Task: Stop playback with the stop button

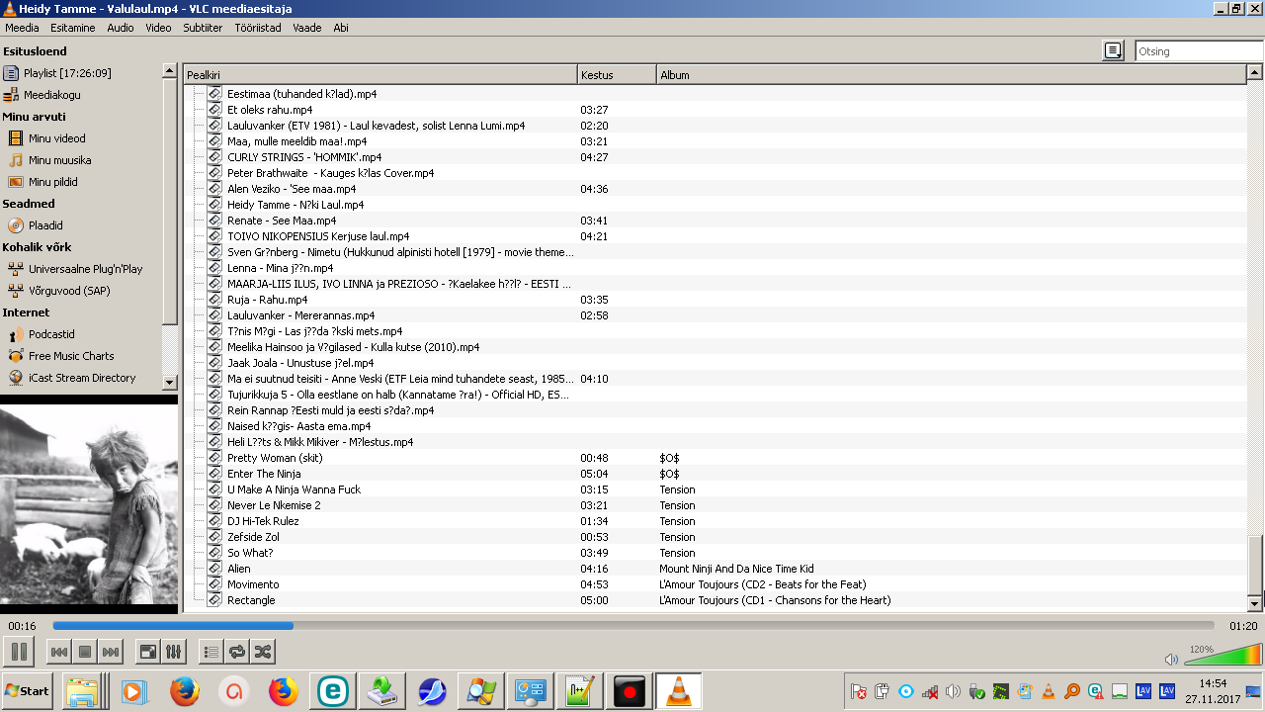Action: tap(85, 652)
